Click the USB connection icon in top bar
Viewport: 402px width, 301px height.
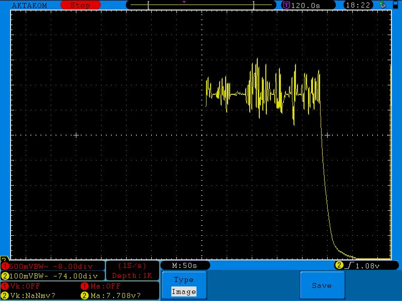tap(383, 5)
